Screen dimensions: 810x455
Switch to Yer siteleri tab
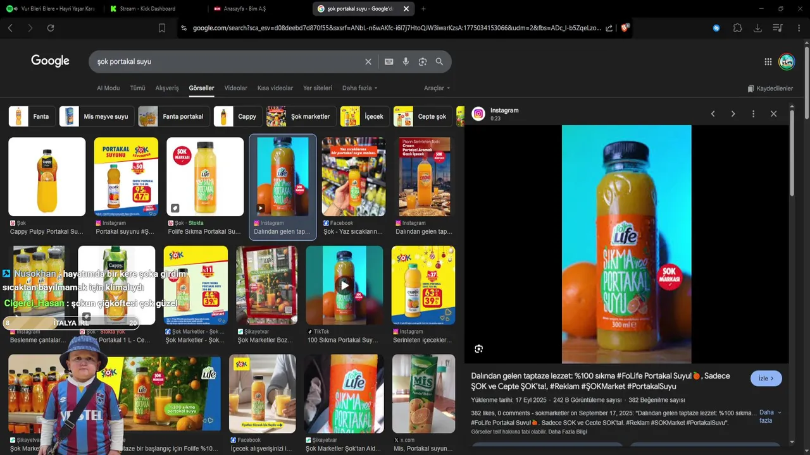pyautogui.click(x=318, y=88)
